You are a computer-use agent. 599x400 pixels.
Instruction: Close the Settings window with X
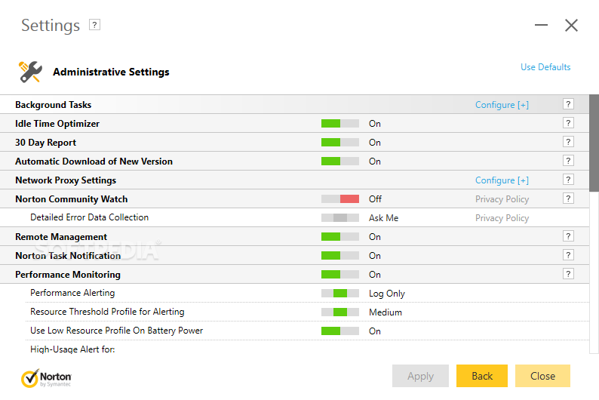572,25
